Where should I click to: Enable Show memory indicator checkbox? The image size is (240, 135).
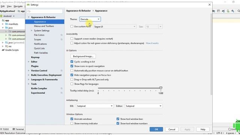tap(72, 123)
